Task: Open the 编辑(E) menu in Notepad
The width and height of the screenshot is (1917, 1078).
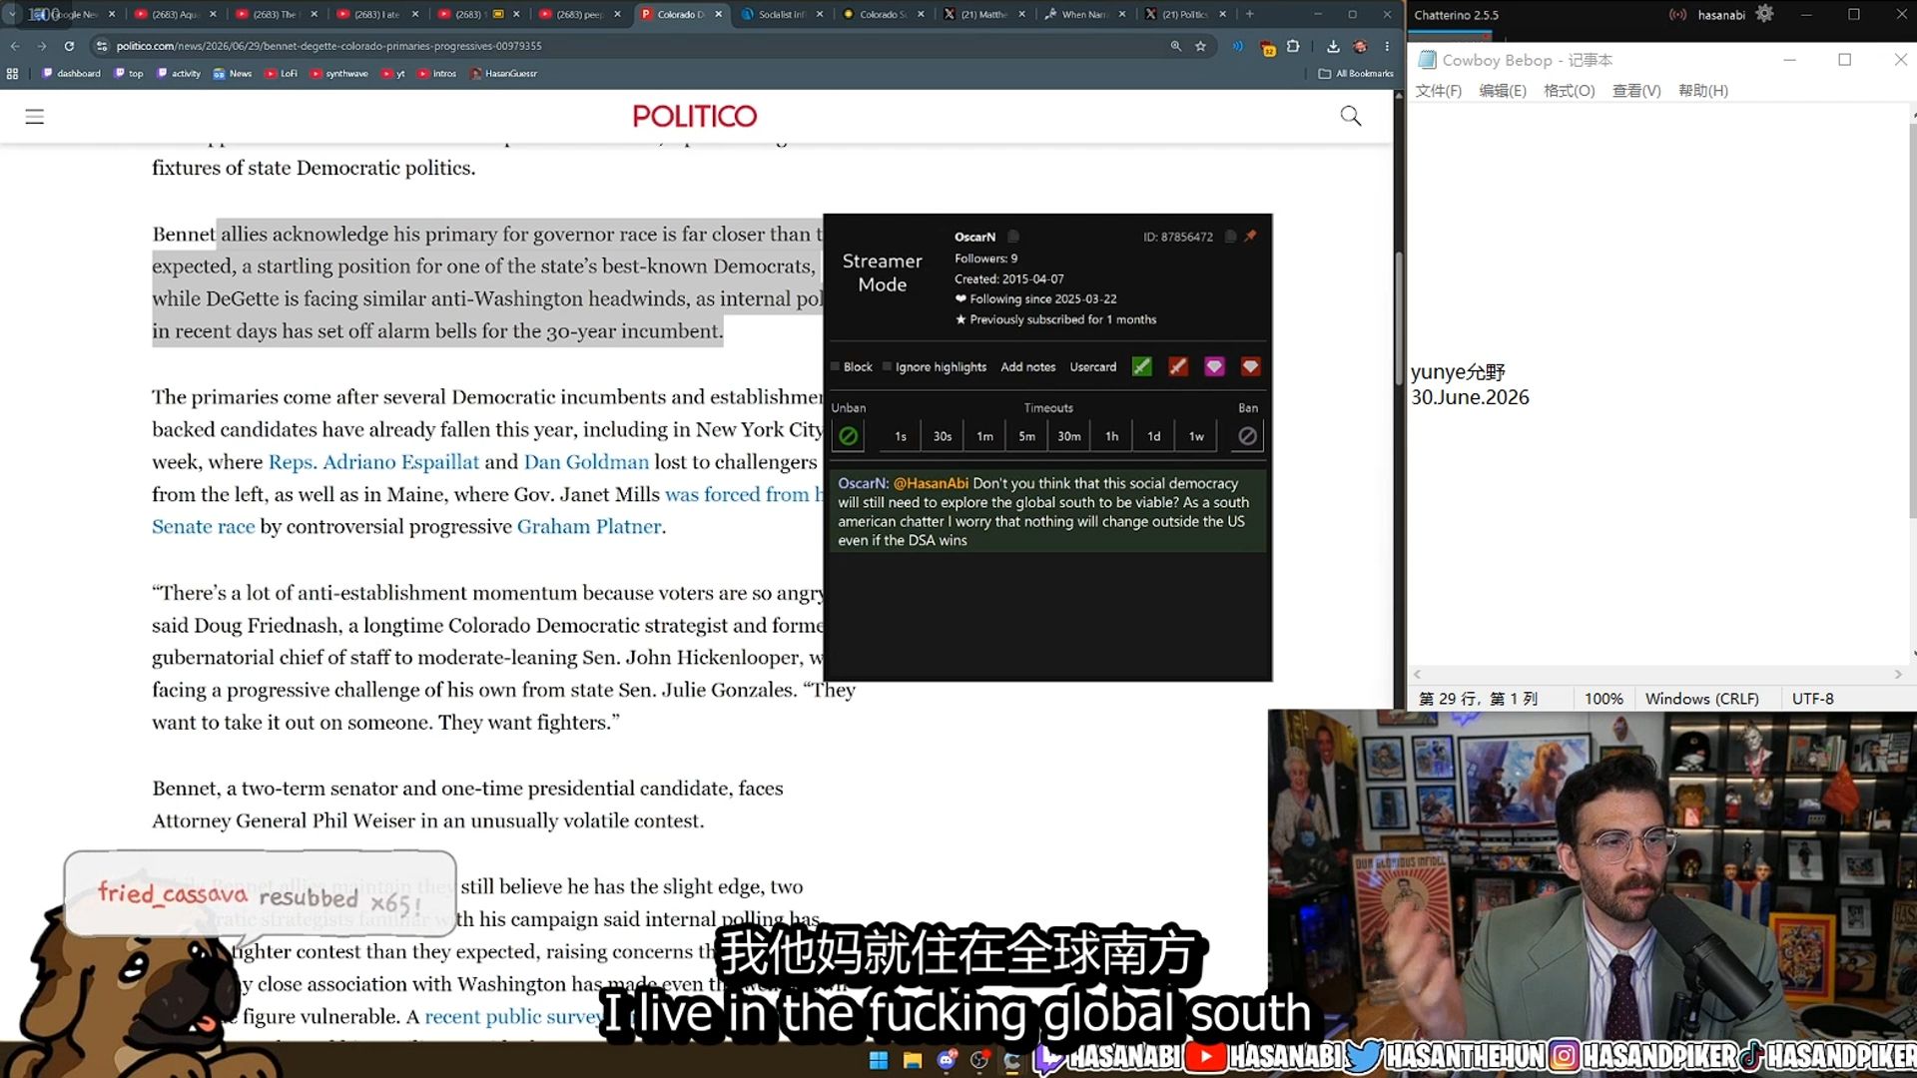Action: [1503, 91]
